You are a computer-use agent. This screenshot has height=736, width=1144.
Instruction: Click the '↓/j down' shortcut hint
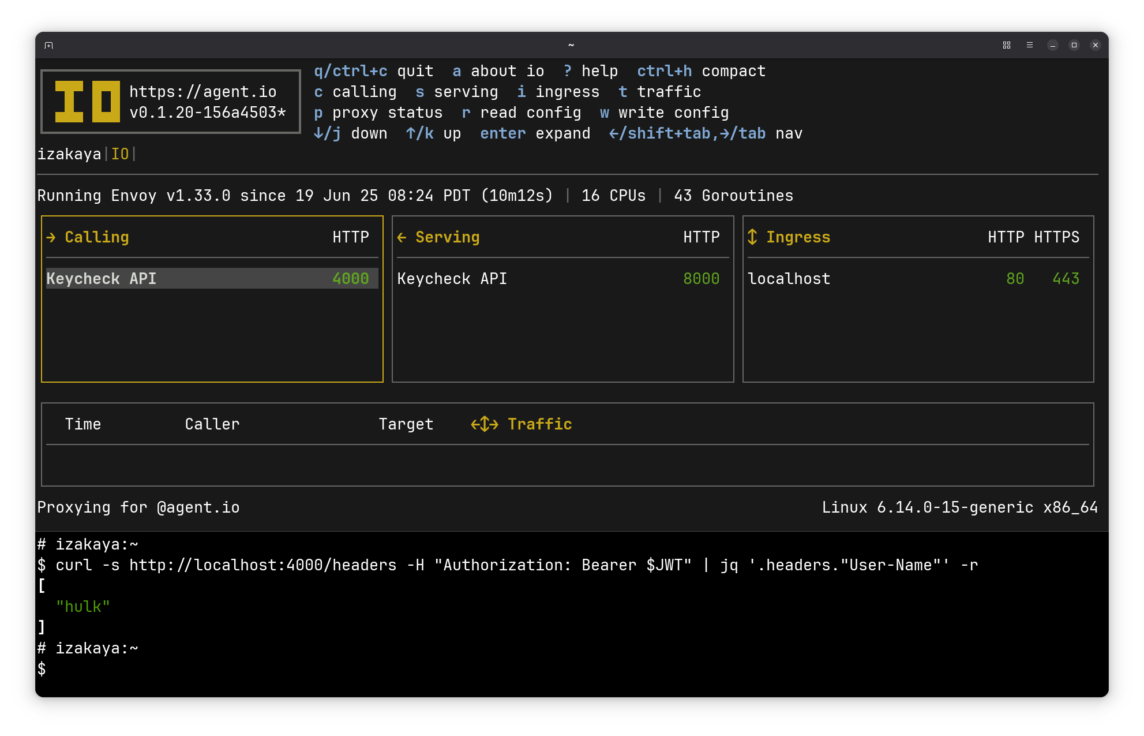tap(351, 133)
